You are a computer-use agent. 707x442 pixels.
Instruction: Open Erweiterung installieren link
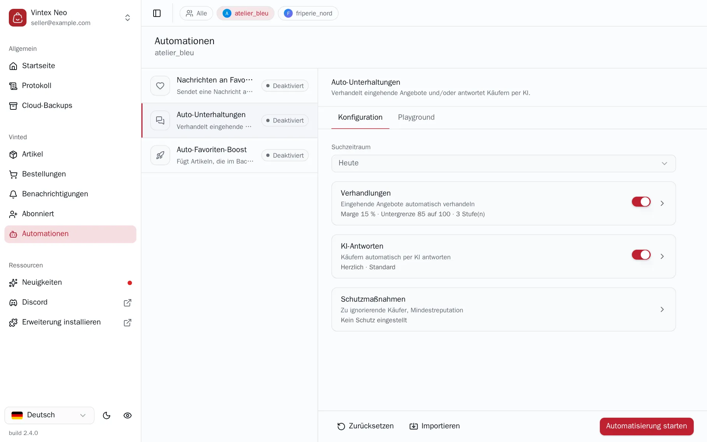pyautogui.click(x=70, y=322)
